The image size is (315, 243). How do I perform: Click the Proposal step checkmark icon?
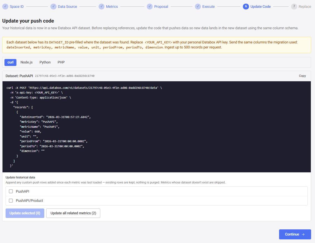[150, 6]
